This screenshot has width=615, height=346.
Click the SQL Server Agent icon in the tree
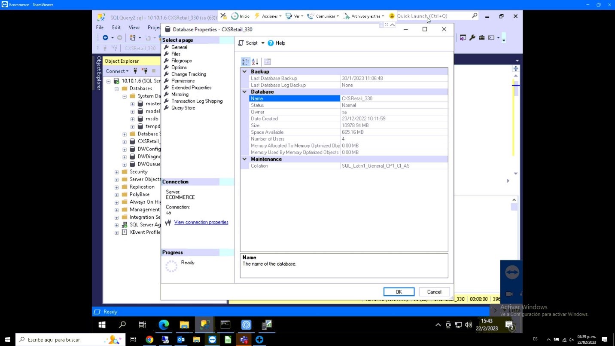[125, 225]
